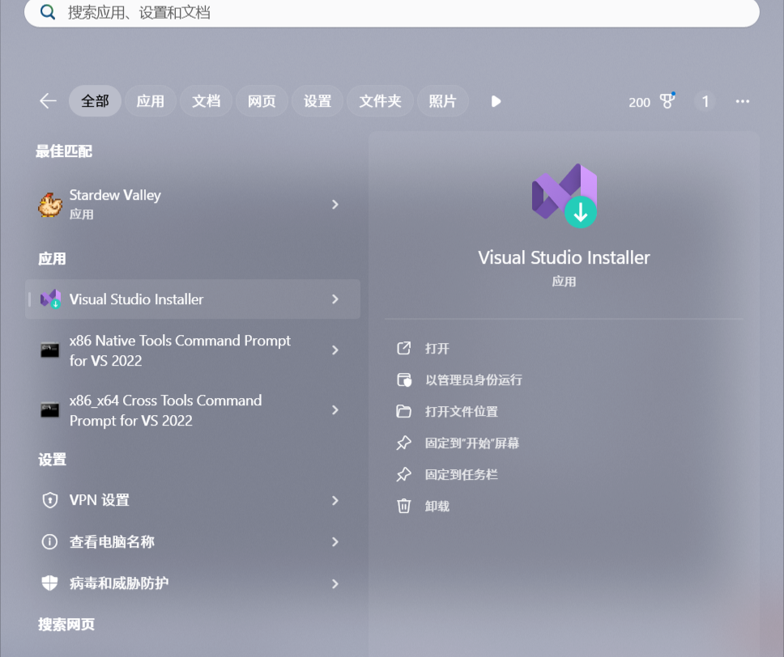Click the info icon beside 查看电脑名称
The width and height of the screenshot is (784, 657).
pos(49,541)
